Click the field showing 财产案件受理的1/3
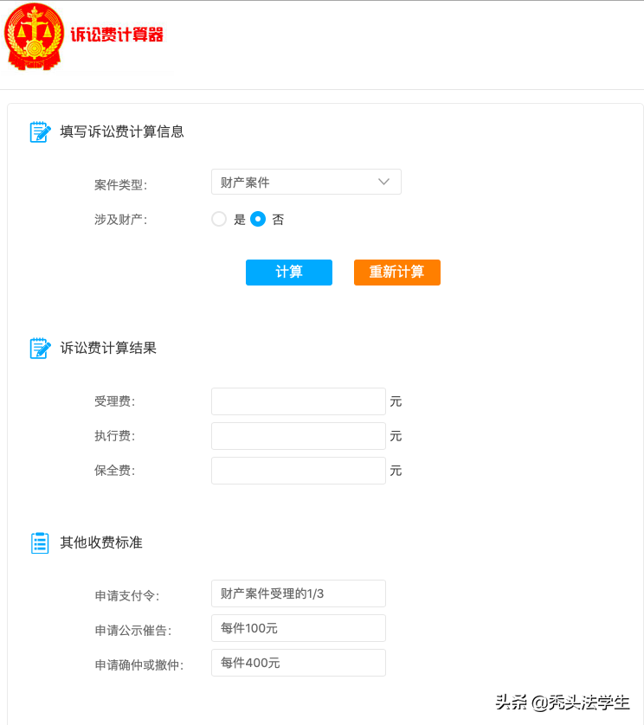644x725 pixels. [298, 593]
